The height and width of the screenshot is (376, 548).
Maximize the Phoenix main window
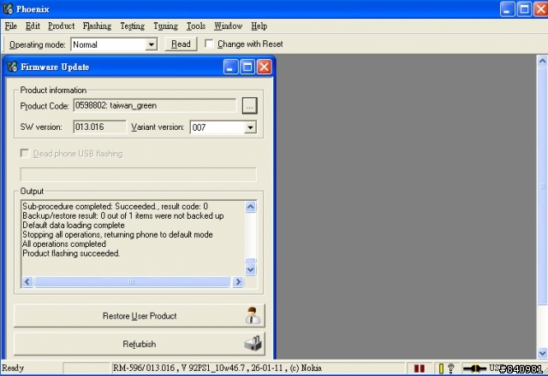[524, 9]
